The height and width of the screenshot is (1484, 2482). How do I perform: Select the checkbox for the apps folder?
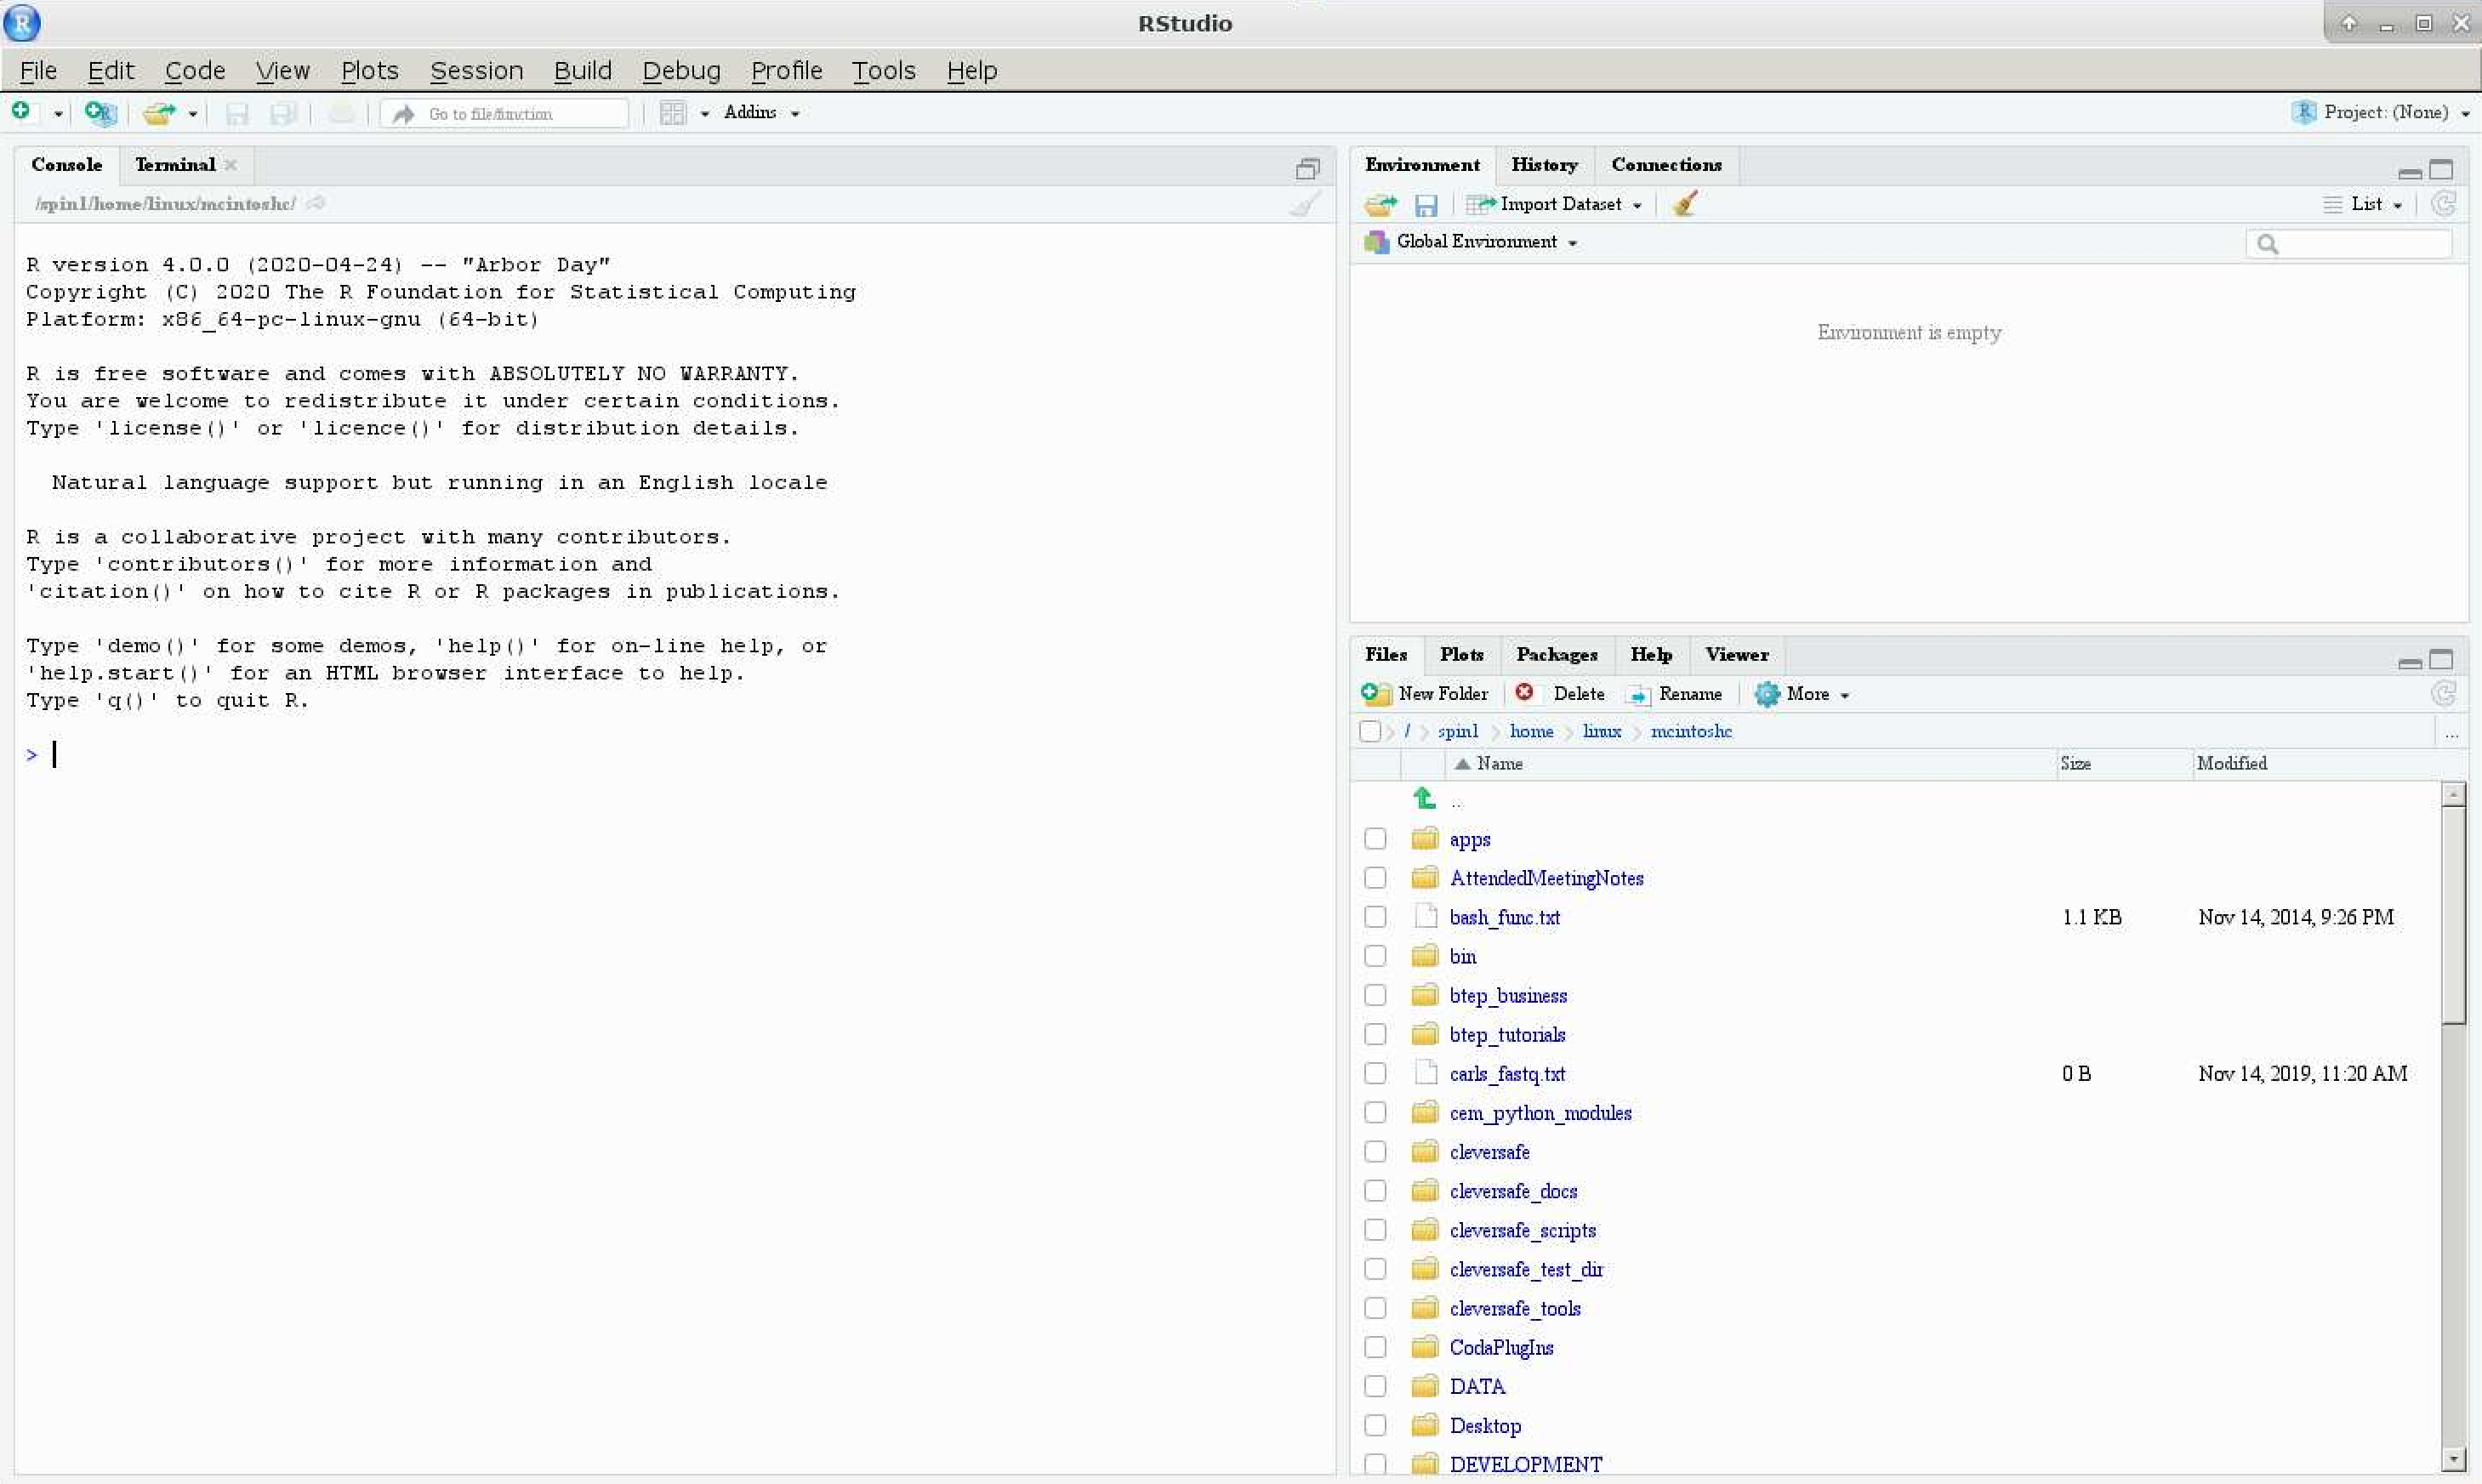(1375, 838)
